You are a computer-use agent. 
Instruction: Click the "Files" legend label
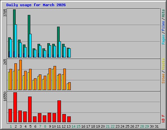point(163,26)
